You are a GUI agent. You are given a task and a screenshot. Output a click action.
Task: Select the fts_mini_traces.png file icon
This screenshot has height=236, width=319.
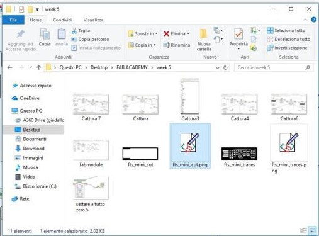289,143
